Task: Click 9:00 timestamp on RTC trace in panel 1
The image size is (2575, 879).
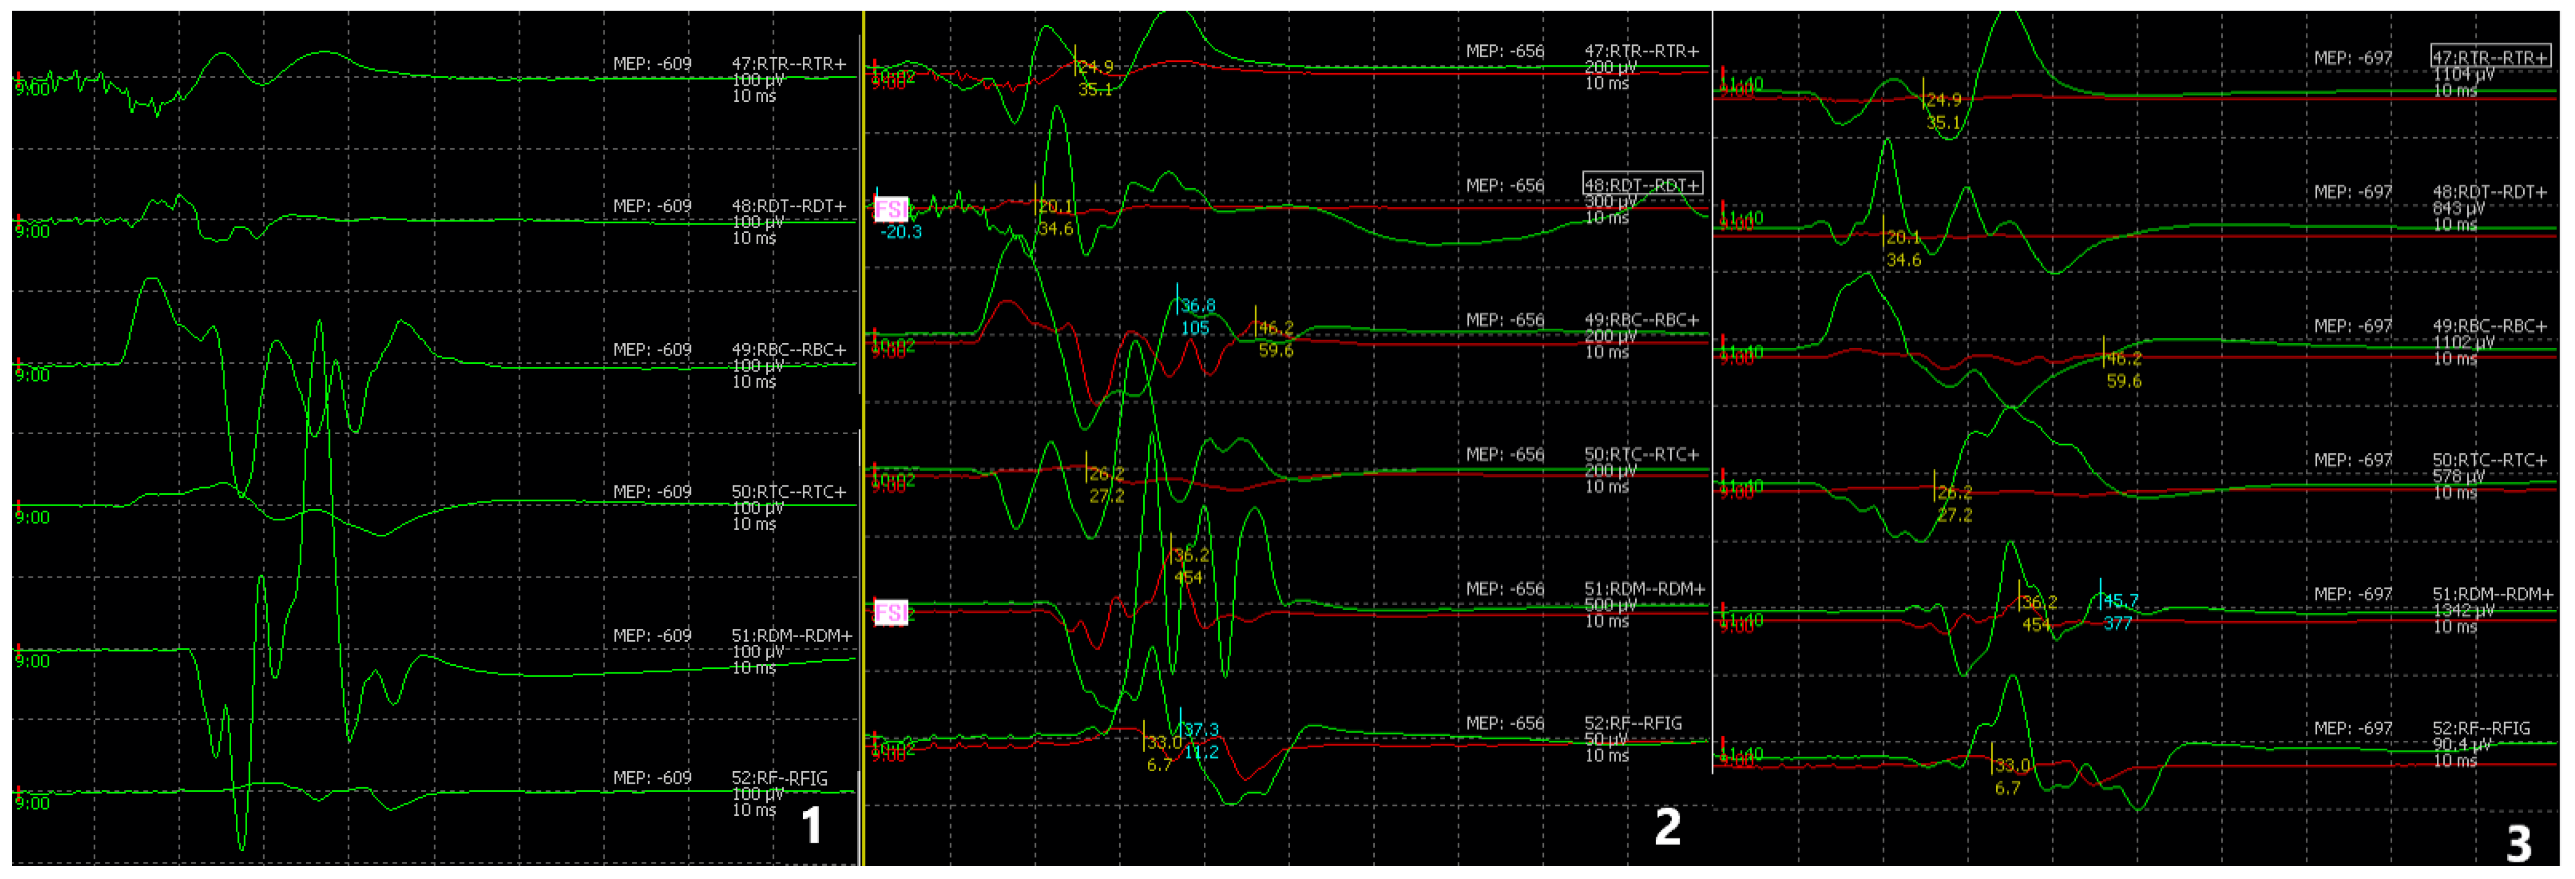Action: click(32, 518)
